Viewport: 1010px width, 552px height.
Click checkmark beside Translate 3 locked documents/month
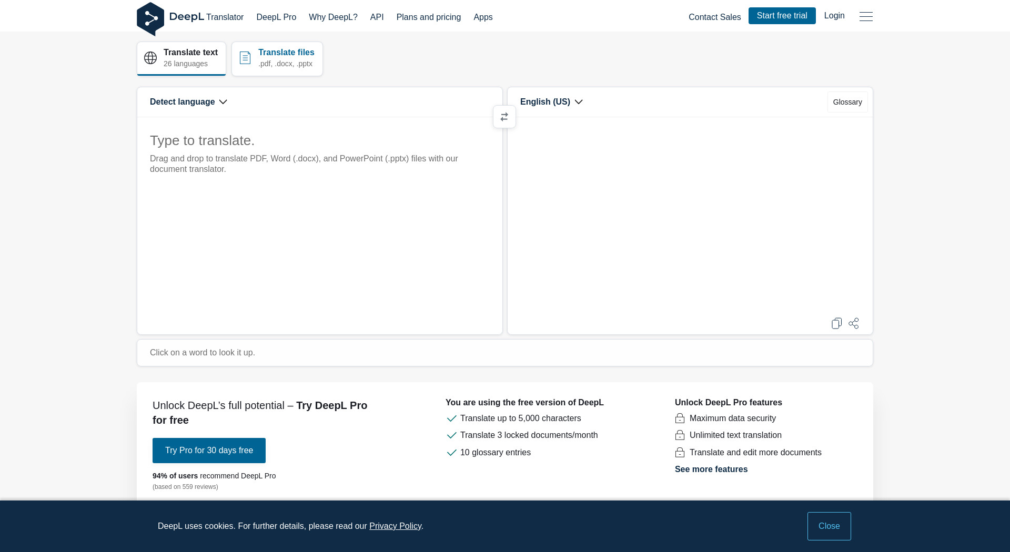click(x=451, y=435)
